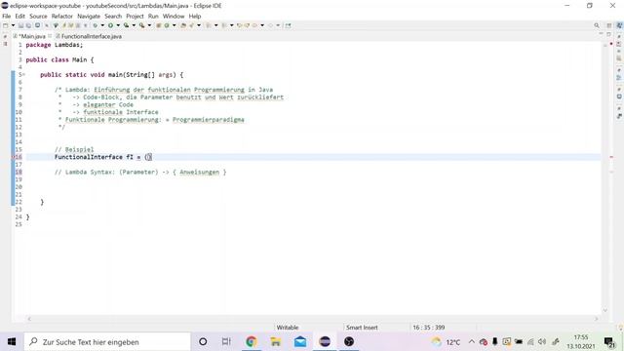Click the editor scroll-down arrow
Screen dimensions: 624x351
click(x=604, y=310)
